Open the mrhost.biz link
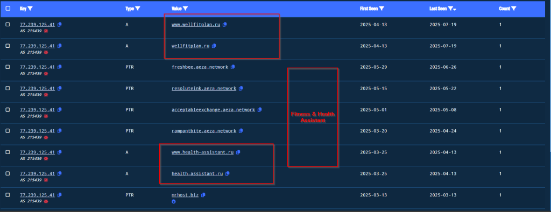The height and width of the screenshot is (212, 551). (x=185, y=195)
